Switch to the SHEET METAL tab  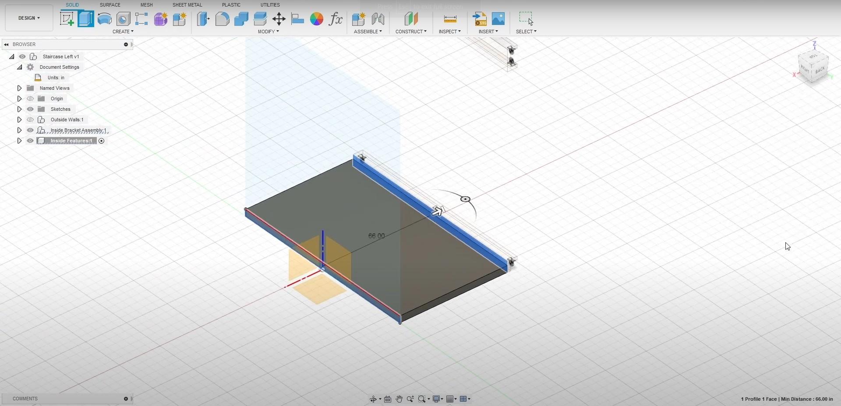187,5
